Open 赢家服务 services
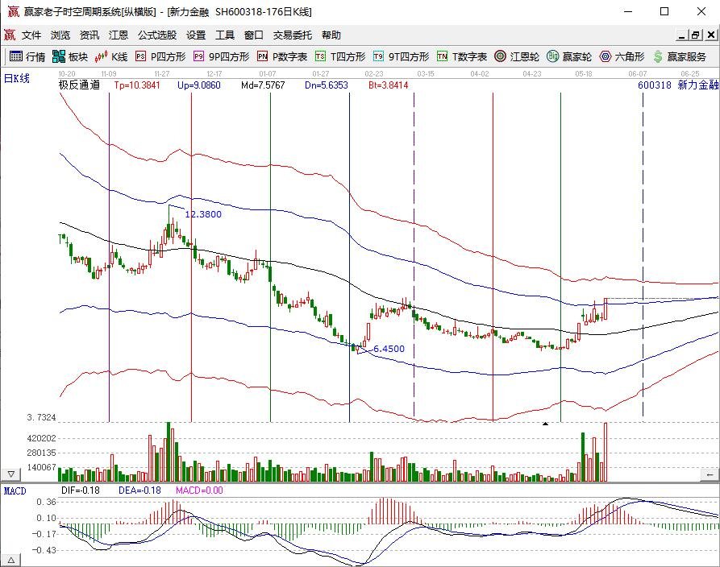 click(680, 56)
